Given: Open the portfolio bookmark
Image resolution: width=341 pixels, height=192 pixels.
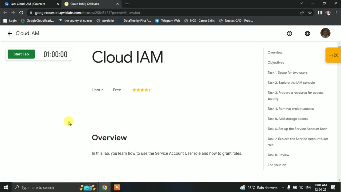Looking at the screenshot, I should (105, 21).
